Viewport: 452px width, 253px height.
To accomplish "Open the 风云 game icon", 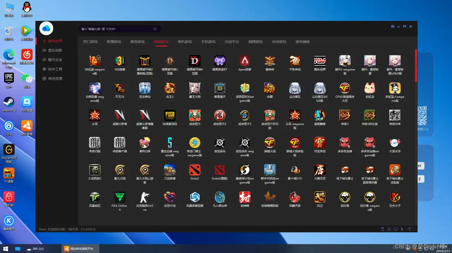I will point(320,197).
